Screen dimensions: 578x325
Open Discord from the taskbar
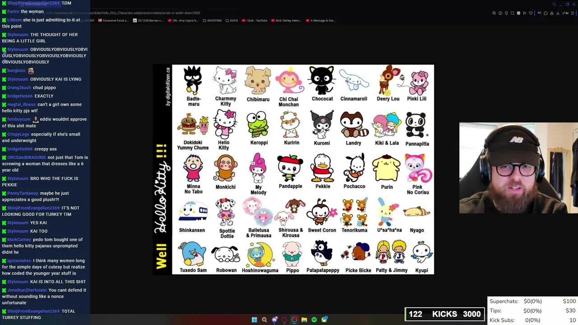[274, 320]
